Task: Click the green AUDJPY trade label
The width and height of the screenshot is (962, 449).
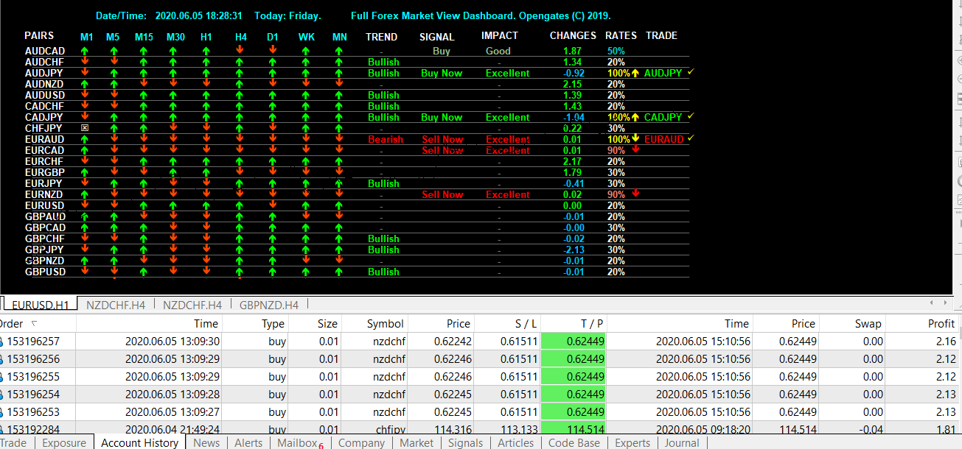Action: pos(663,74)
